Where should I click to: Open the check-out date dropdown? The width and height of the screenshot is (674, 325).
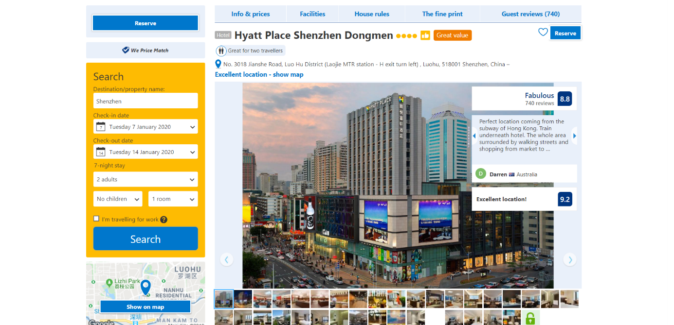pos(146,152)
